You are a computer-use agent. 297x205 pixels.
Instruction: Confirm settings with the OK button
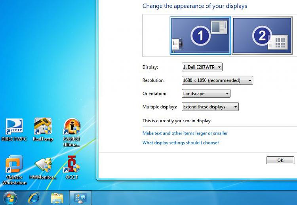tap(280, 160)
